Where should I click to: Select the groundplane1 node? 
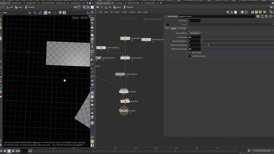point(98,58)
